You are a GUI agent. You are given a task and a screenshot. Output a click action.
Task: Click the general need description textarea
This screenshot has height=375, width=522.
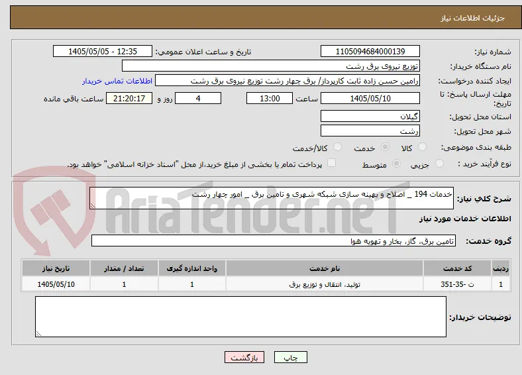[x=272, y=198]
